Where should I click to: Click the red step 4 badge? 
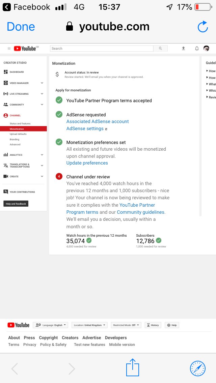point(59,176)
